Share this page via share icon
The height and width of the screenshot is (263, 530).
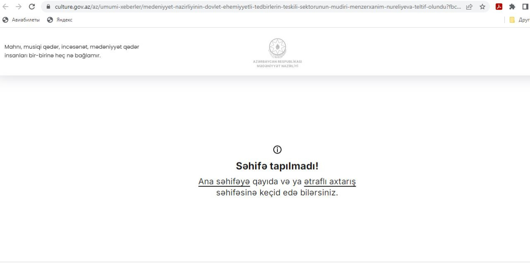(x=469, y=7)
